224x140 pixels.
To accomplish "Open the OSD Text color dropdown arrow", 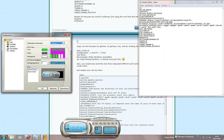I will point(49,50).
